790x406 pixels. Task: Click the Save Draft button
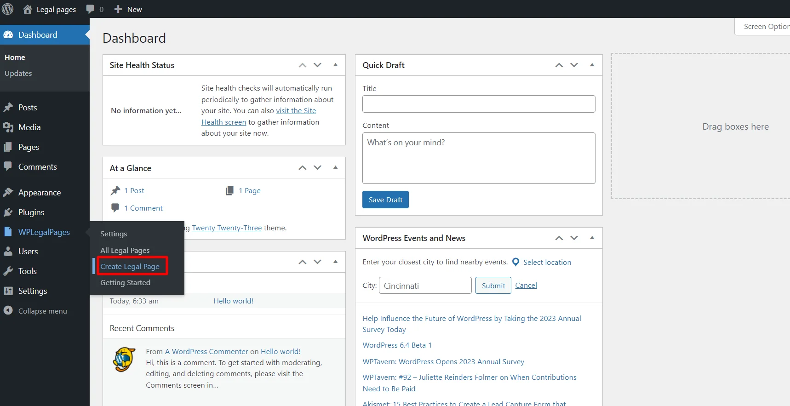pyautogui.click(x=385, y=200)
